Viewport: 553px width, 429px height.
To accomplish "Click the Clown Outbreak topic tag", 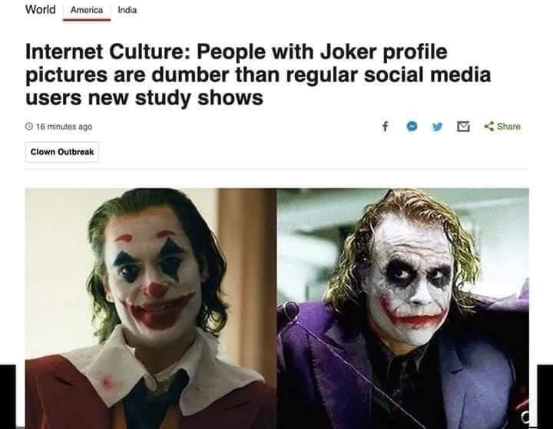I will pyautogui.click(x=62, y=152).
